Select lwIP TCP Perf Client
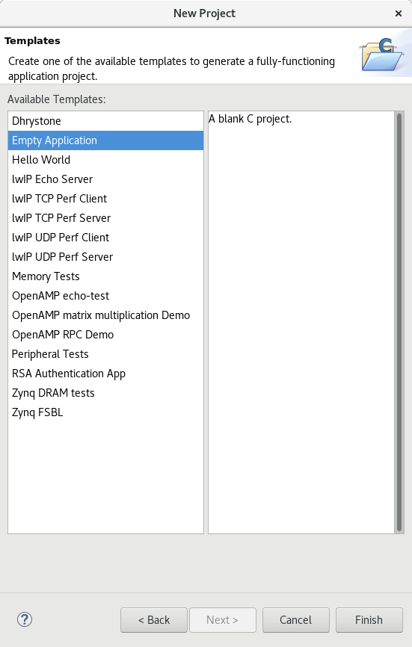This screenshot has width=412, height=647. tap(105, 199)
